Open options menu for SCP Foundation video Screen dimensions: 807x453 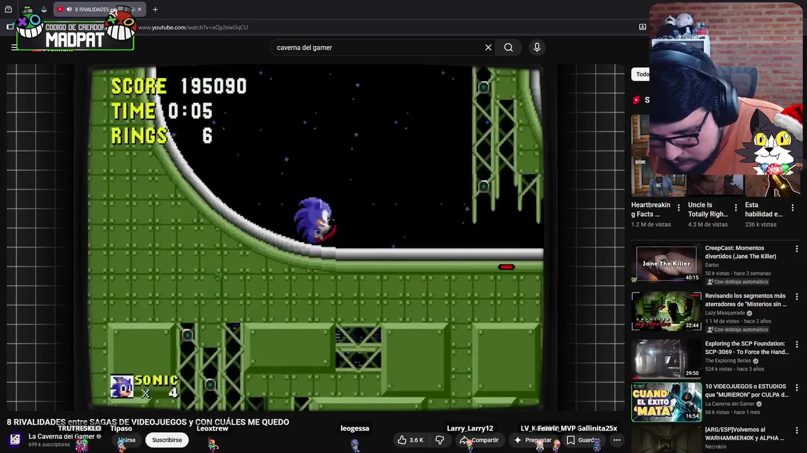[797, 345]
